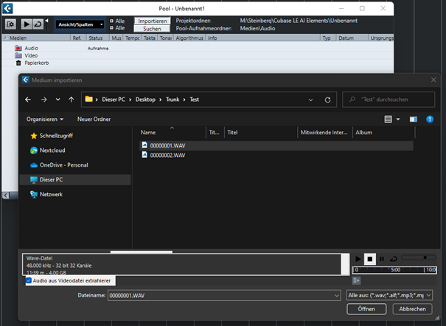Viewport: 446px width, 326px height.
Task: Change the view layout icon
Action: pos(388,119)
